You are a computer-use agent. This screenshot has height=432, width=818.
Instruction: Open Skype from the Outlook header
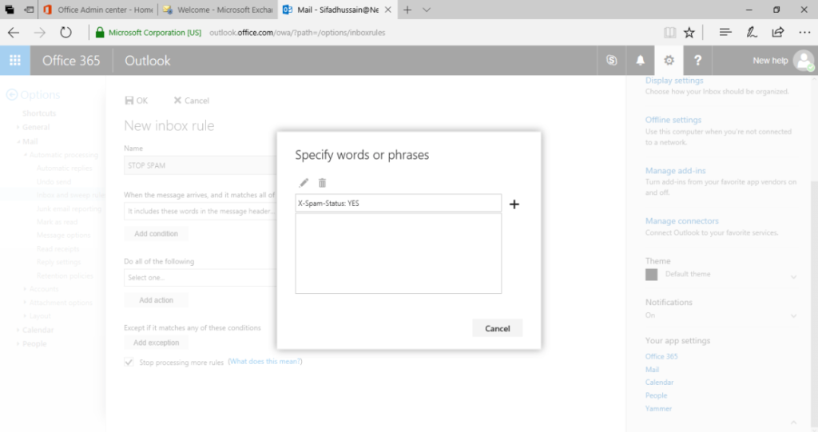(611, 61)
